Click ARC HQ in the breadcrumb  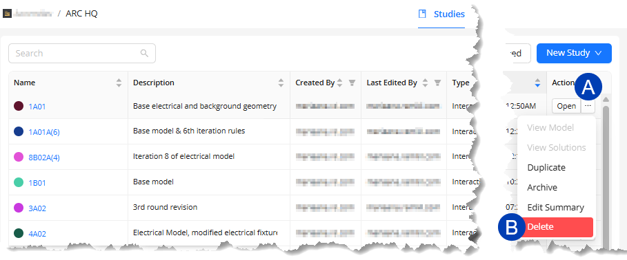point(81,14)
